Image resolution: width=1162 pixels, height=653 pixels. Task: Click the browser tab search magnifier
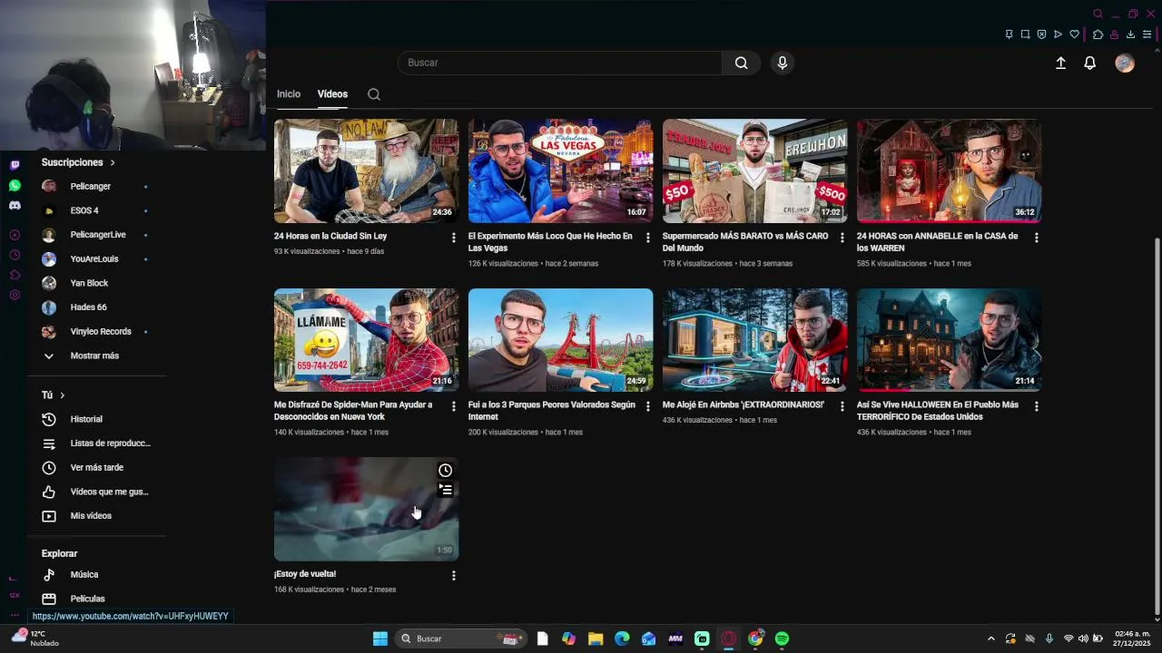pos(1098,14)
